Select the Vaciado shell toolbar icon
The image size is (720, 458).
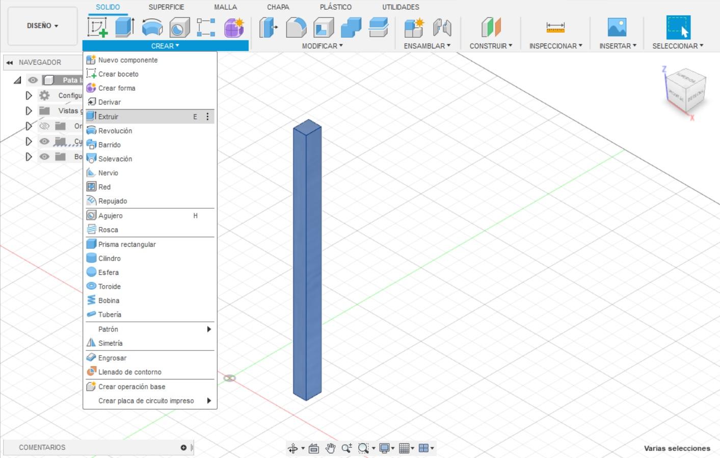pyautogui.click(x=324, y=27)
